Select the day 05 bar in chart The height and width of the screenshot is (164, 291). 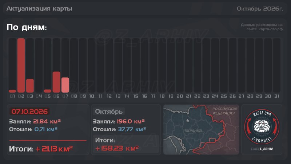pos(48,91)
